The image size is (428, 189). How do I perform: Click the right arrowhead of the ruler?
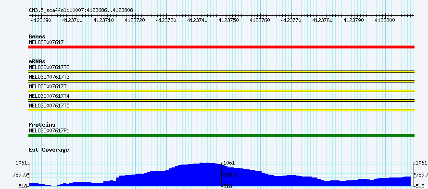pyautogui.click(x=413, y=15)
